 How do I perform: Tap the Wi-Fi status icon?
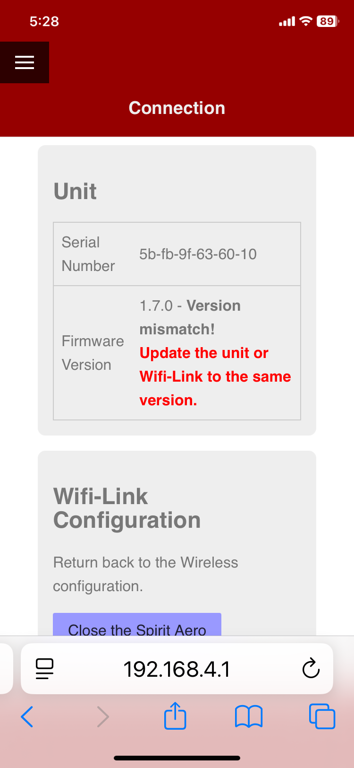[306, 21]
